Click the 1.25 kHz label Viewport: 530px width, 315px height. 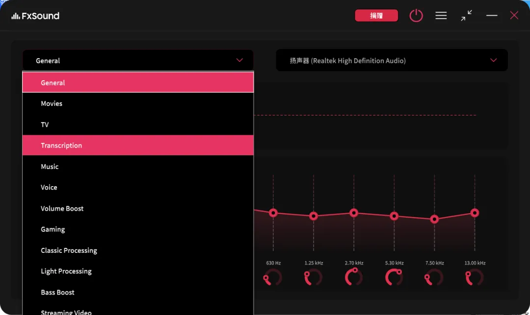pos(314,263)
